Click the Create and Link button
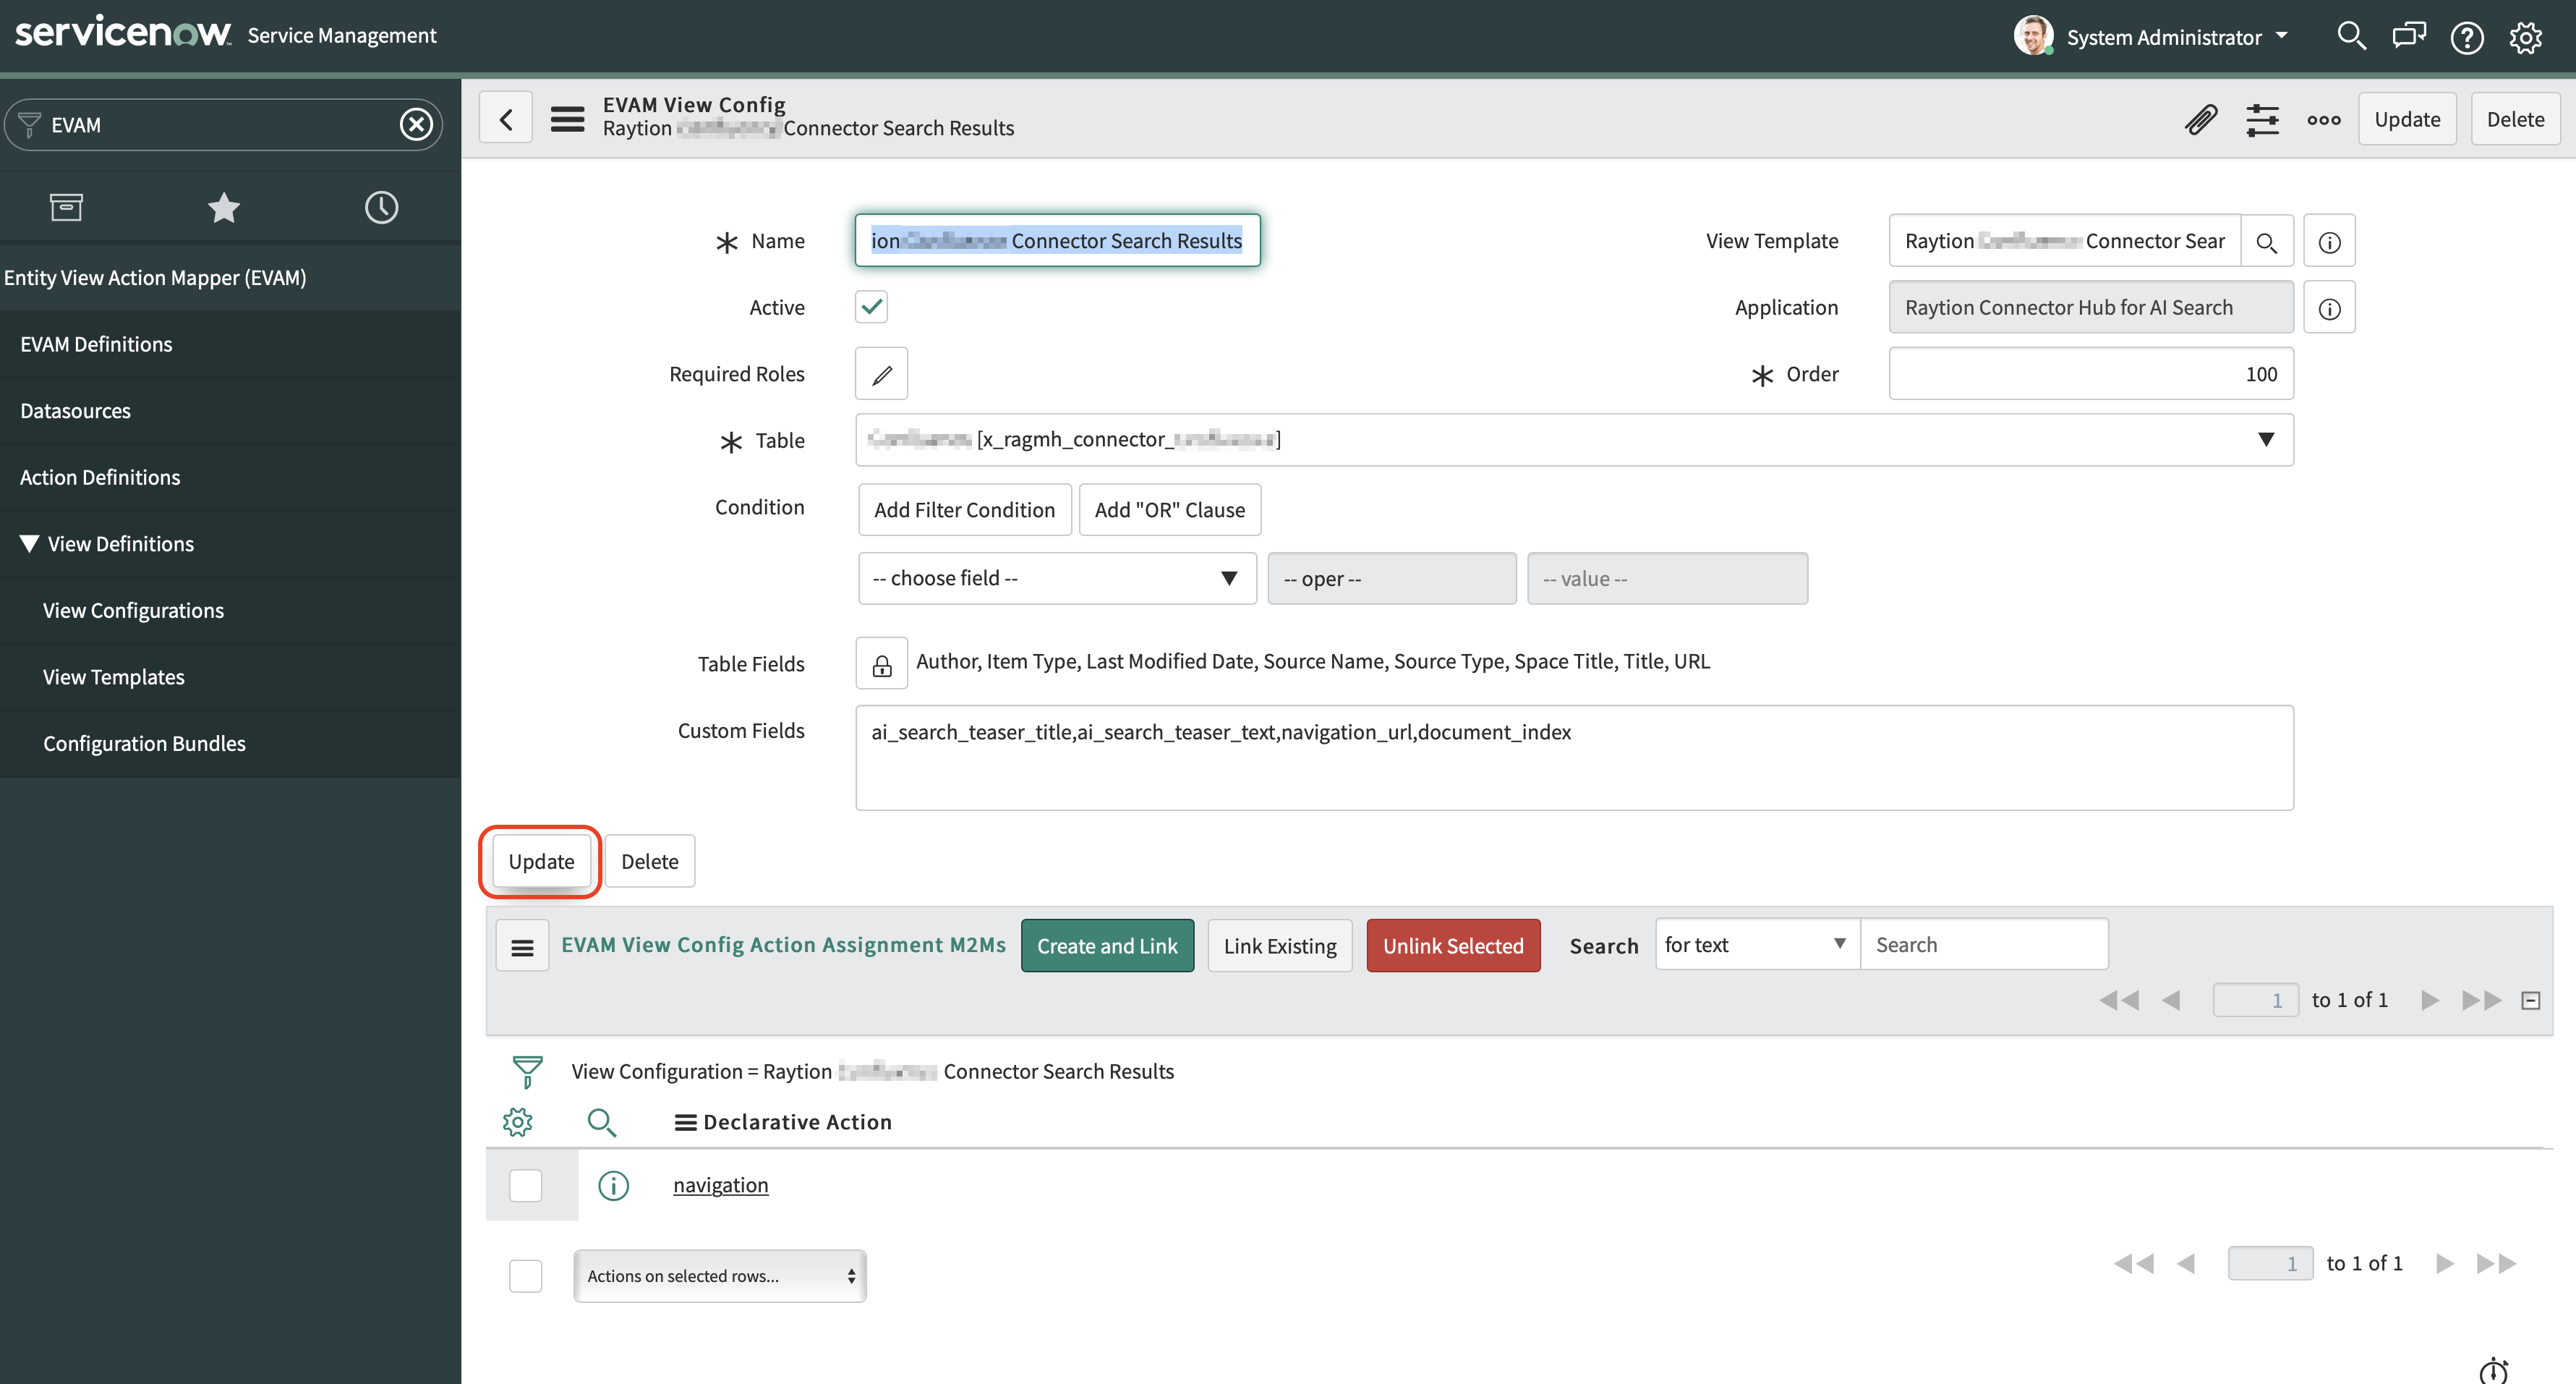Image resolution: width=2576 pixels, height=1384 pixels. [1107, 945]
